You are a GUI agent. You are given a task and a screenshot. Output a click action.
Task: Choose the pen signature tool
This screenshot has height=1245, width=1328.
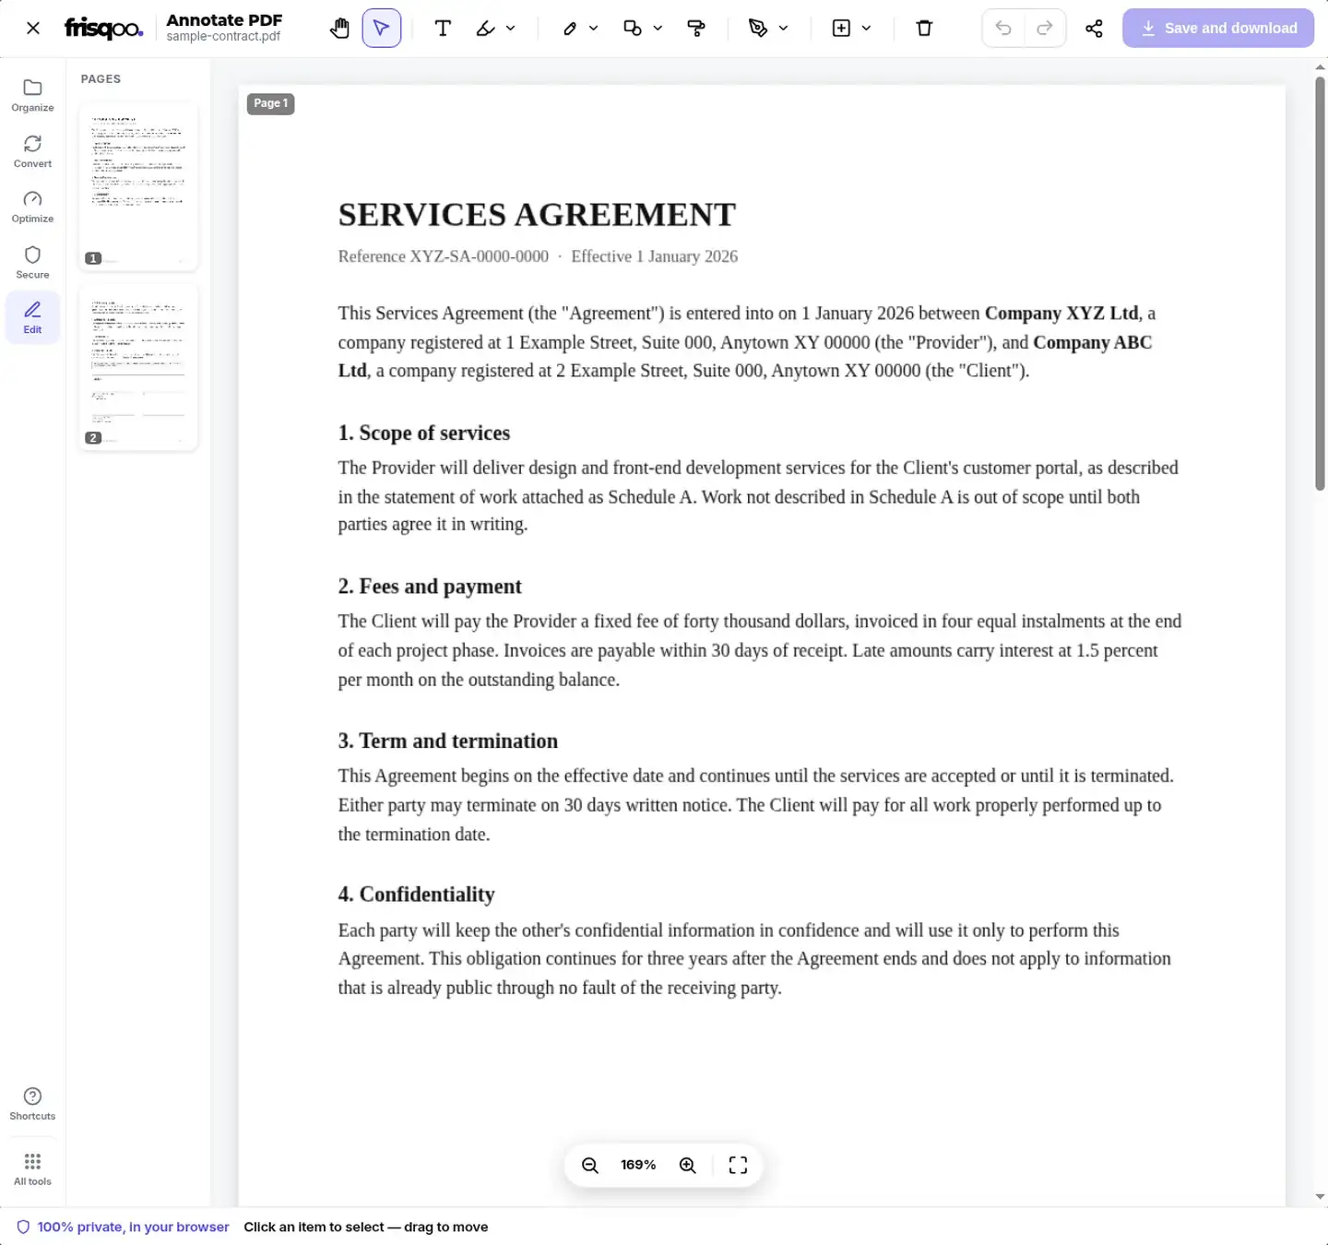coord(758,29)
